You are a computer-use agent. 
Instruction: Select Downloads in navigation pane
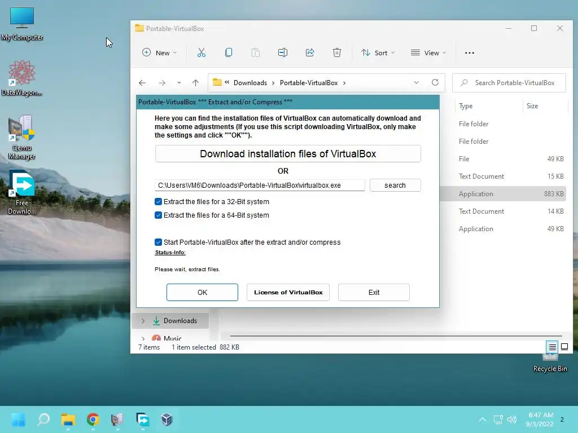point(180,321)
